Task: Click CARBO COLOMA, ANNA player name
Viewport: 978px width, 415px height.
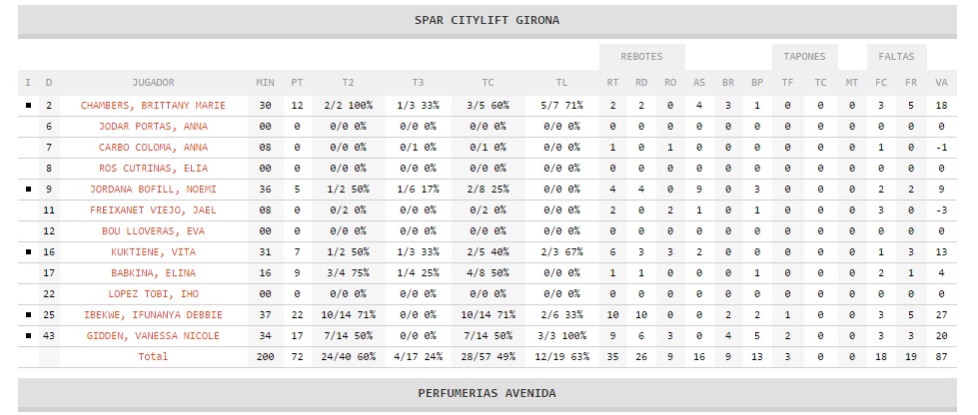Action: pyautogui.click(x=153, y=148)
